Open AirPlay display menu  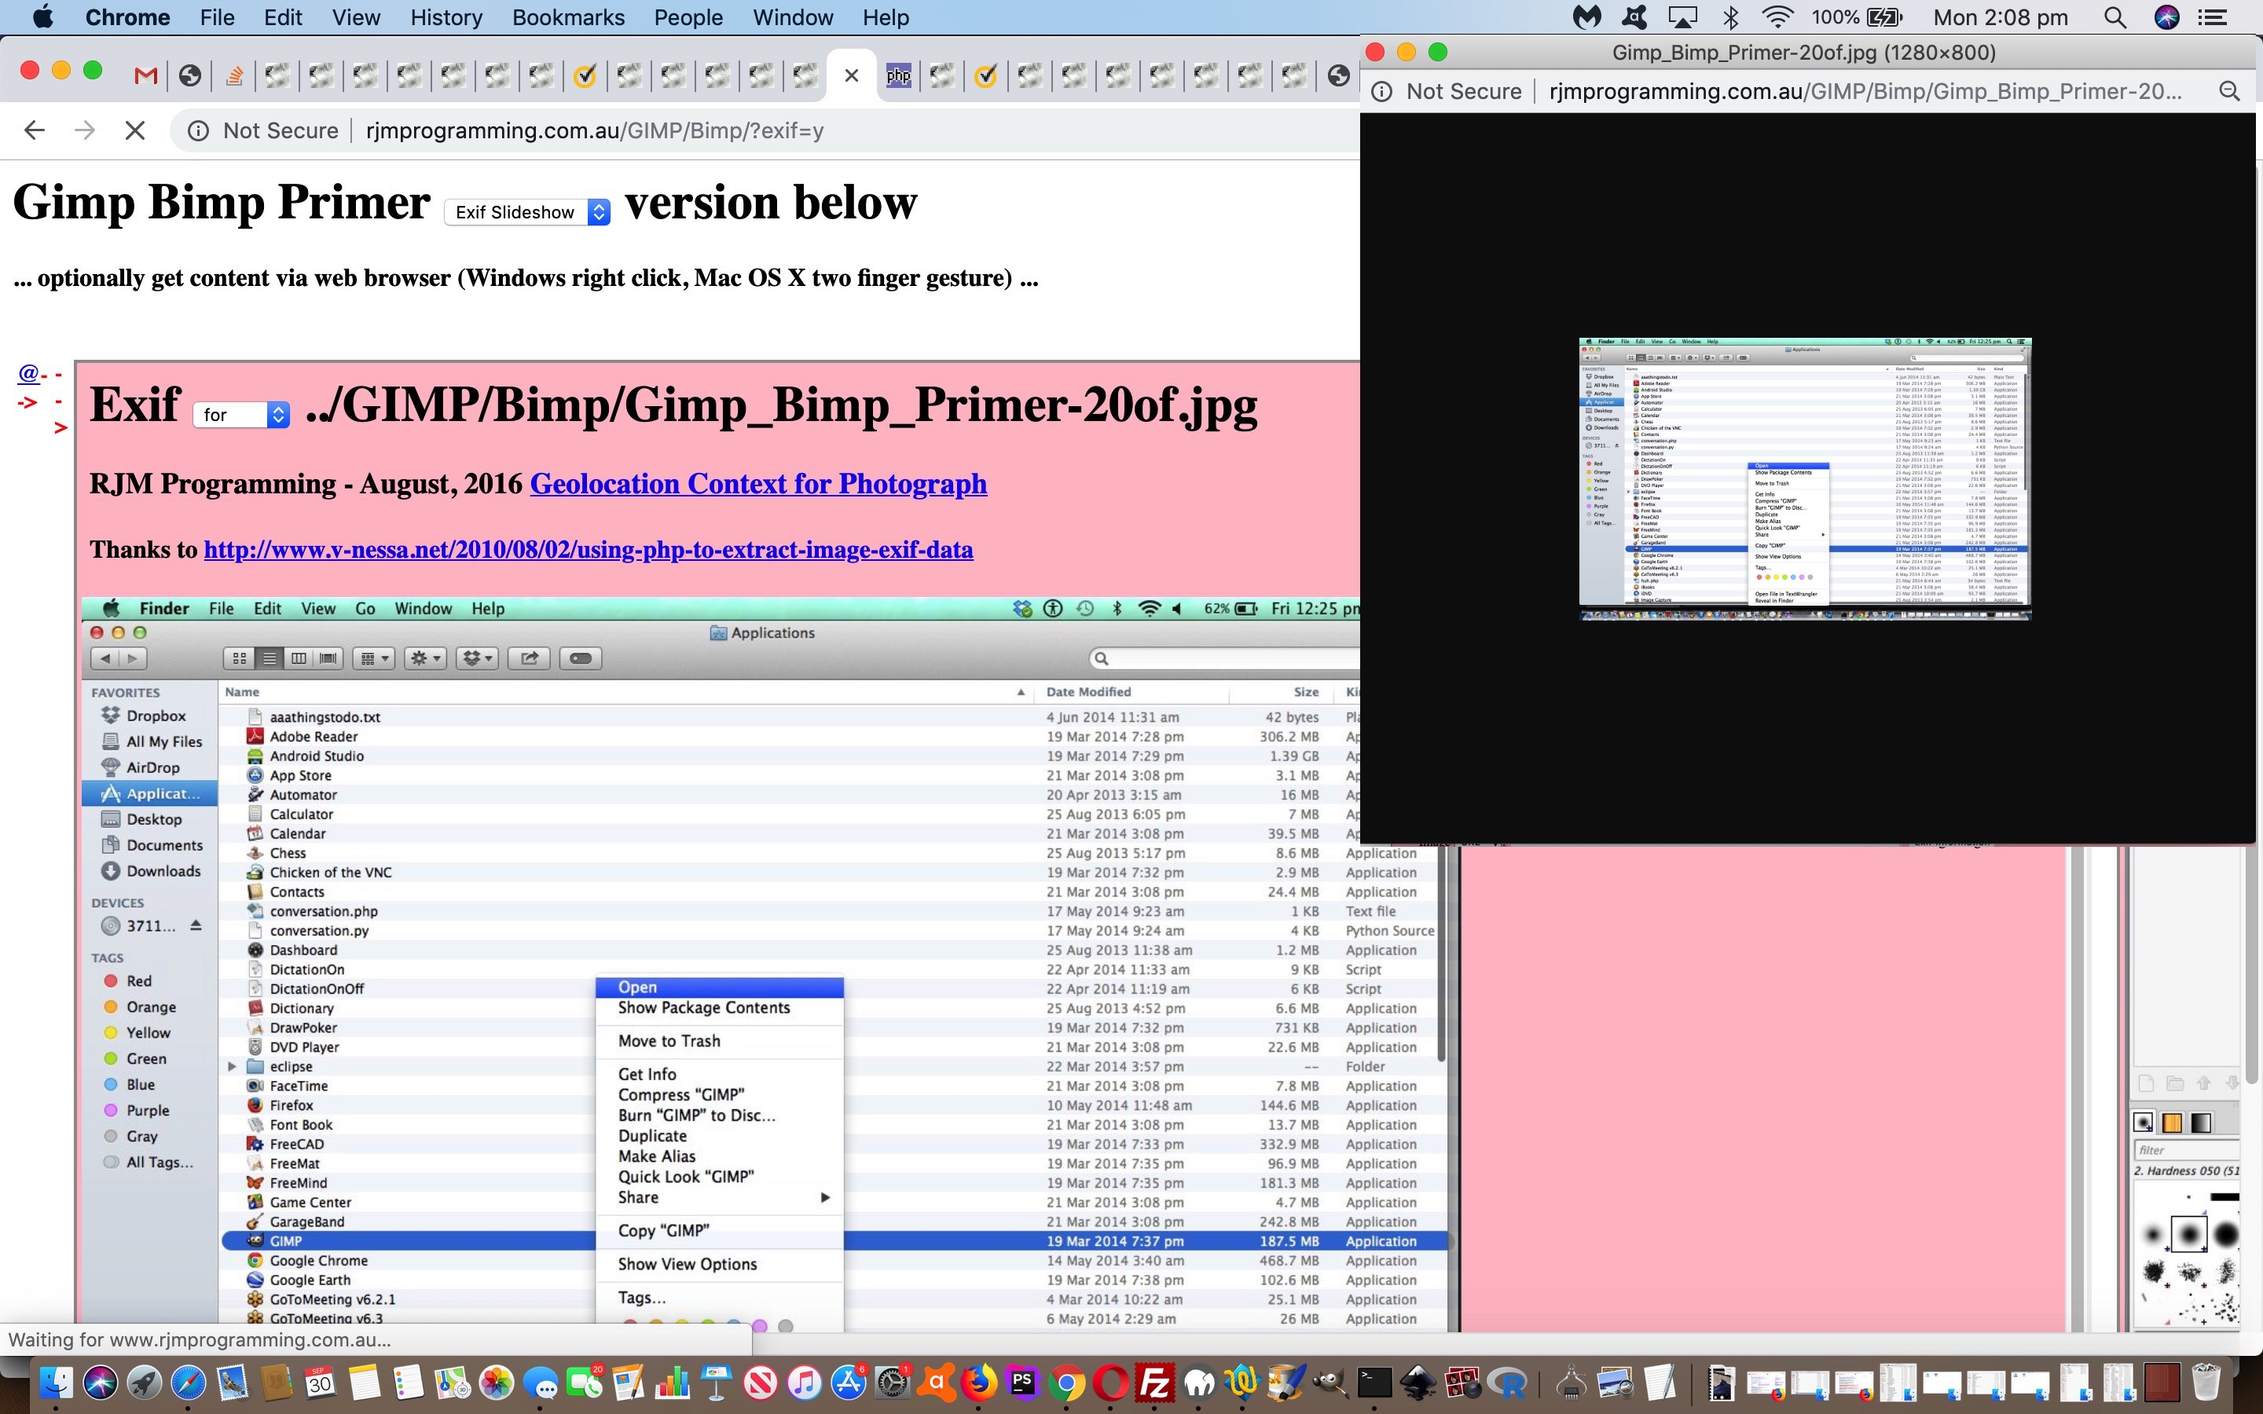pyautogui.click(x=1682, y=16)
